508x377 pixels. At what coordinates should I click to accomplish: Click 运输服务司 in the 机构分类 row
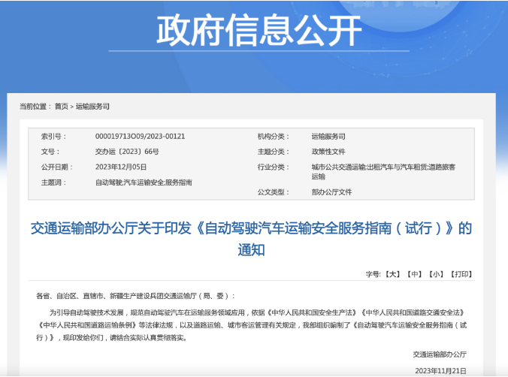coord(328,137)
